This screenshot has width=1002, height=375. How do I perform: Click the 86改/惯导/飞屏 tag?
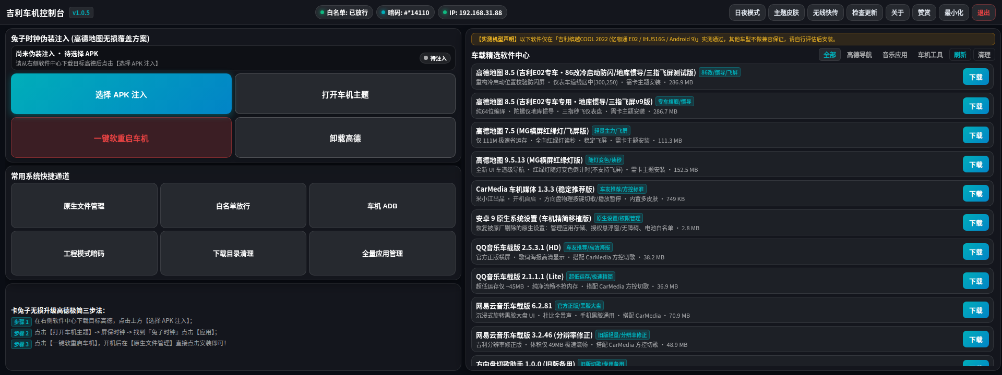pos(720,72)
